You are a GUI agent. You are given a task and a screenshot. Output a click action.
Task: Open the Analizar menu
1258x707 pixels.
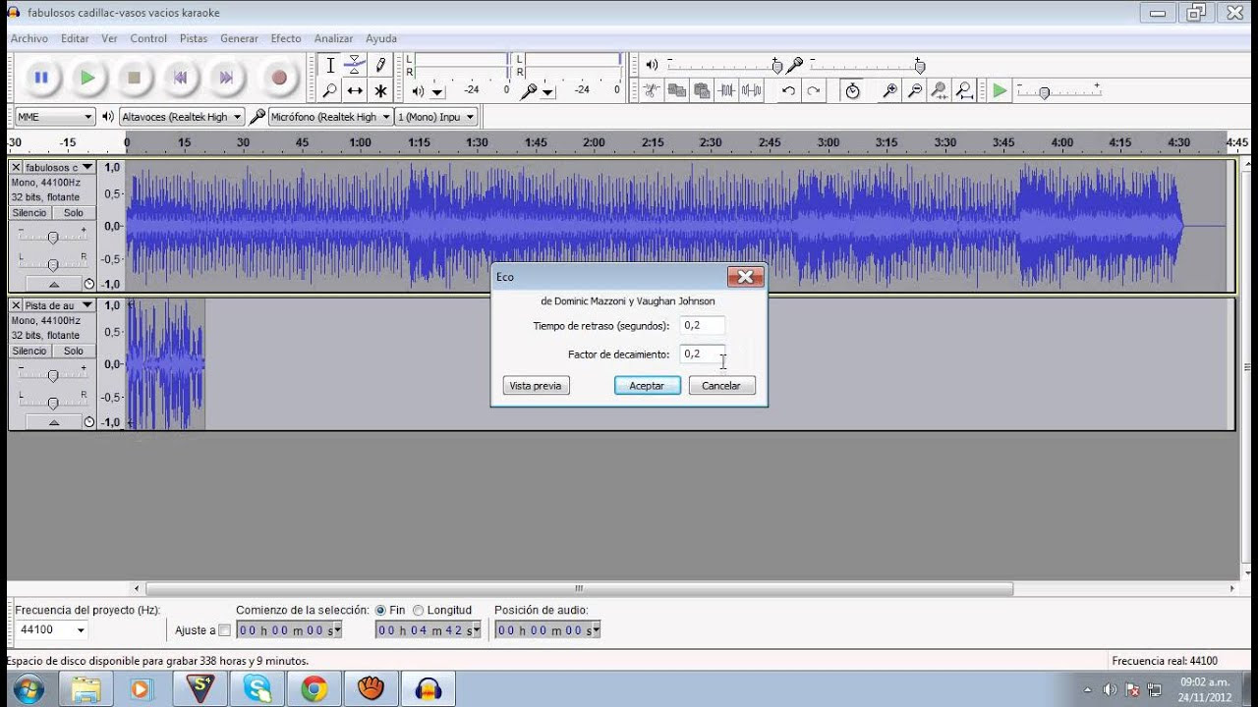coord(333,38)
